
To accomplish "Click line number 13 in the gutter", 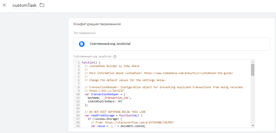I will (x=78, y=105).
